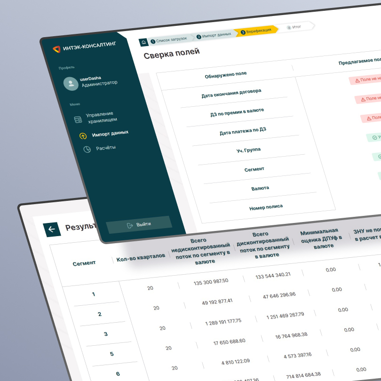Click the value 1 251 469 267.79

pos(285,316)
